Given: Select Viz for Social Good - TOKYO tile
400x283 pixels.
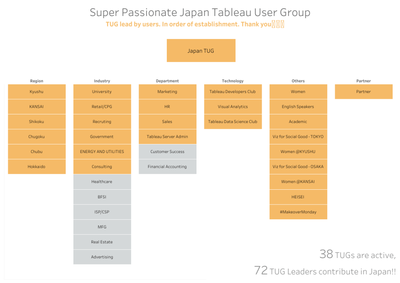Looking at the screenshot, I should click(298, 137).
